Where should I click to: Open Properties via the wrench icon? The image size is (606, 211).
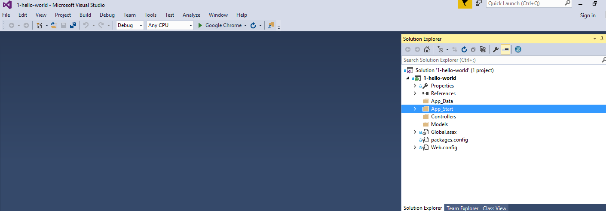pos(496,49)
